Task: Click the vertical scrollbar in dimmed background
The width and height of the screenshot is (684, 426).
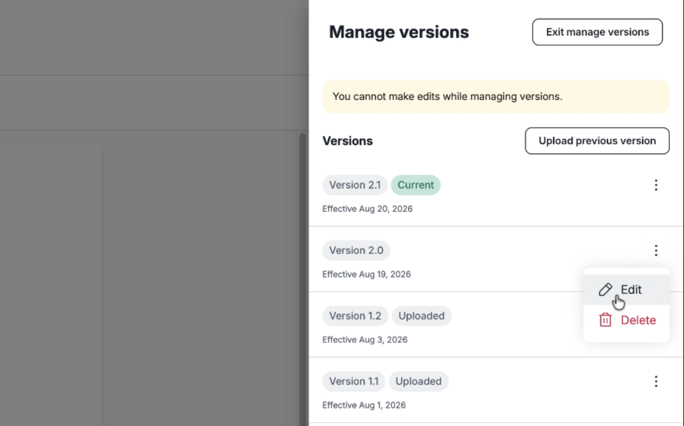Action: [x=303, y=280]
